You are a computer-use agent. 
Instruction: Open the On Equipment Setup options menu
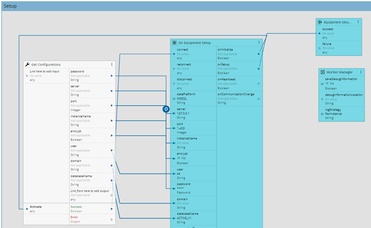(259, 42)
